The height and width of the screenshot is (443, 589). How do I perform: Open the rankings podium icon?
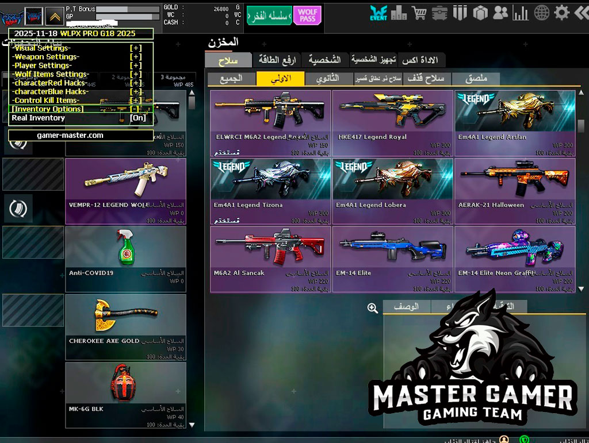399,12
